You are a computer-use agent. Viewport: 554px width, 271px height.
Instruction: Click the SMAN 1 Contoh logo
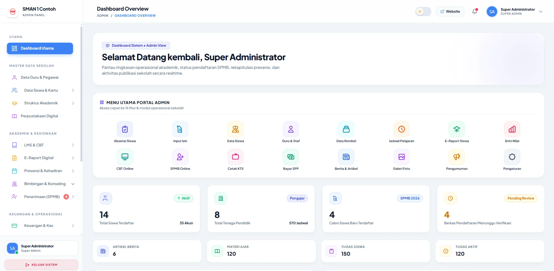coord(13,12)
